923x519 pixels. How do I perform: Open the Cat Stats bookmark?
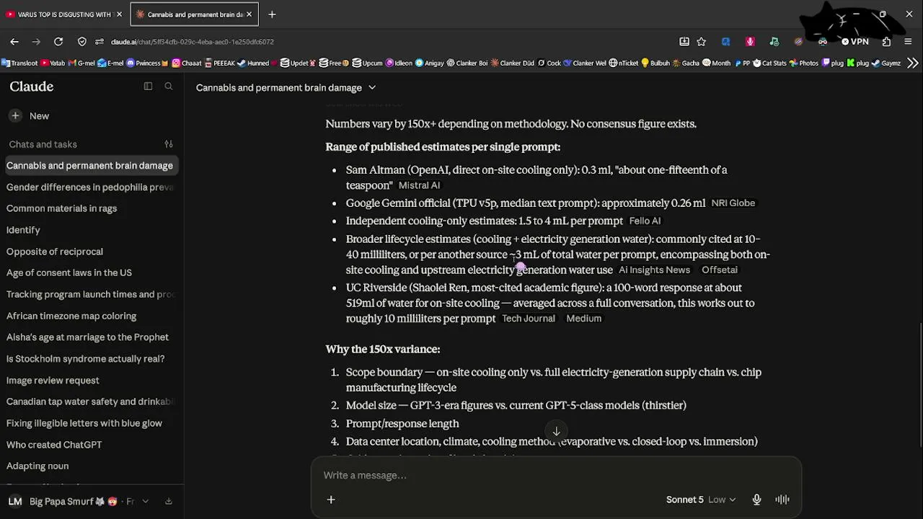(769, 63)
